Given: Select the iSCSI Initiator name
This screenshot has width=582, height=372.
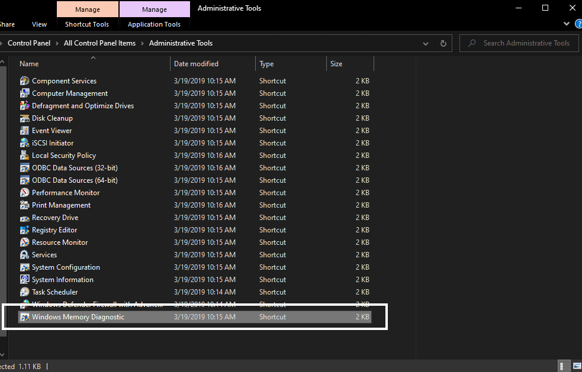Looking at the screenshot, I should (x=53, y=143).
